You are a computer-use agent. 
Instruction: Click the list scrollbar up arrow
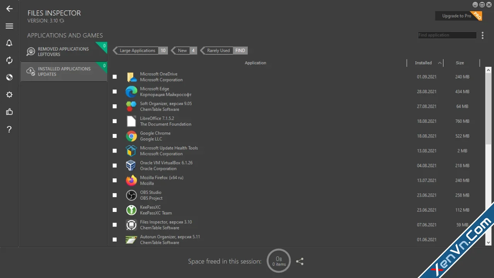coord(488,70)
